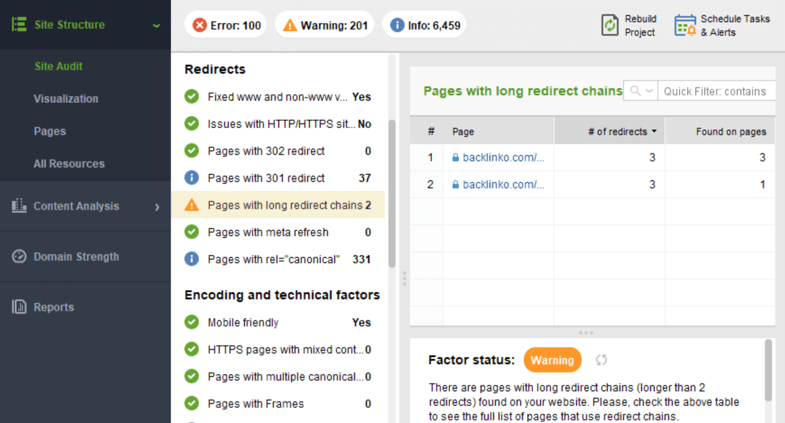Viewport: 785px width, 423px height.
Task: Filter by Info: 6,459 badge
Action: click(424, 25)
